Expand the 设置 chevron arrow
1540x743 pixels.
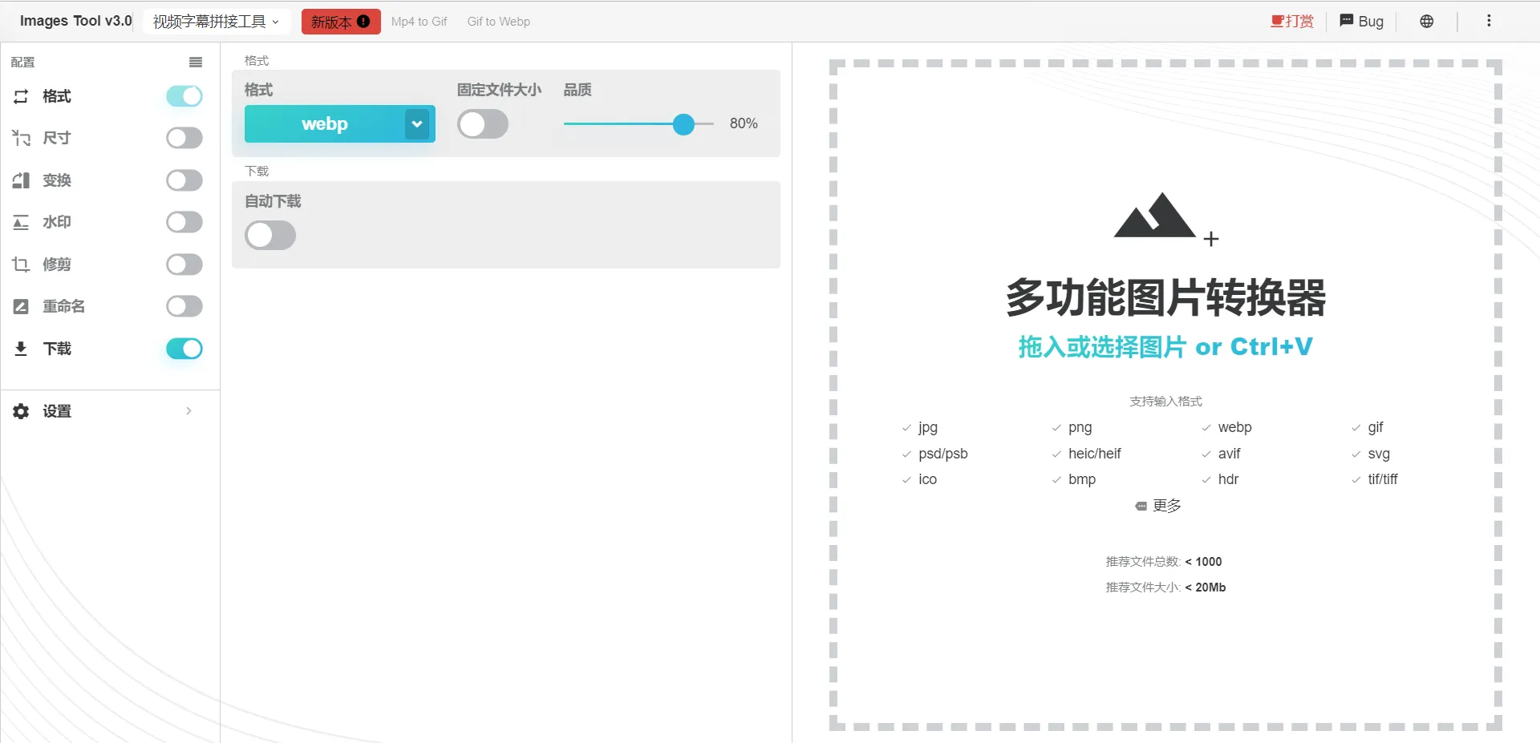click(189, 411)
